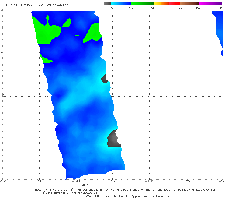Click longitude axis label '-125'
This screenshot has height=198, width=225.
point(186,181)
